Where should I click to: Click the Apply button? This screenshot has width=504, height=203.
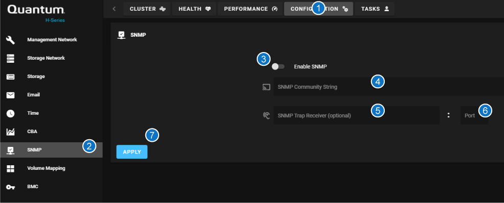[x=132, y=152]
